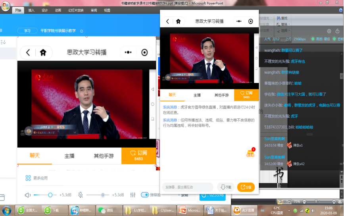344x216 pixels.
Task: Click the target circle icon in the phone popup header
Action: [250, 21]
